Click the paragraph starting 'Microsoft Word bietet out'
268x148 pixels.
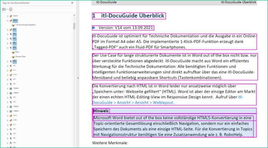click(173, 126)
